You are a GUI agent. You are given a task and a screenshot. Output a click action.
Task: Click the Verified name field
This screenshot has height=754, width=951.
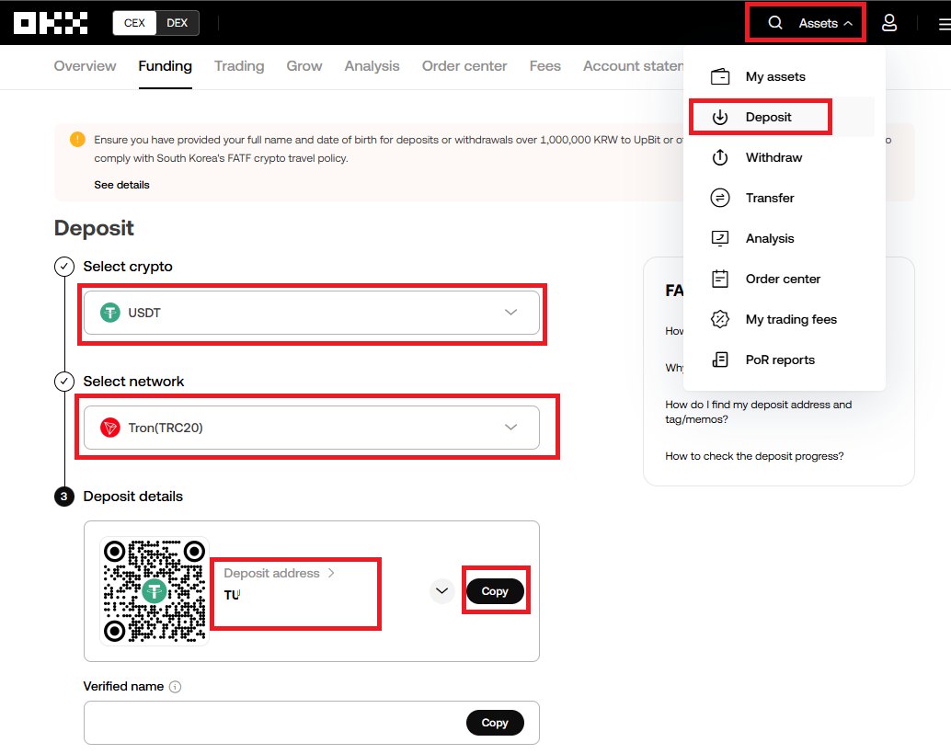(312, 723)
